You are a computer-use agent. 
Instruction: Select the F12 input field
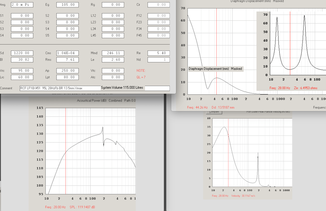(159, 16)
